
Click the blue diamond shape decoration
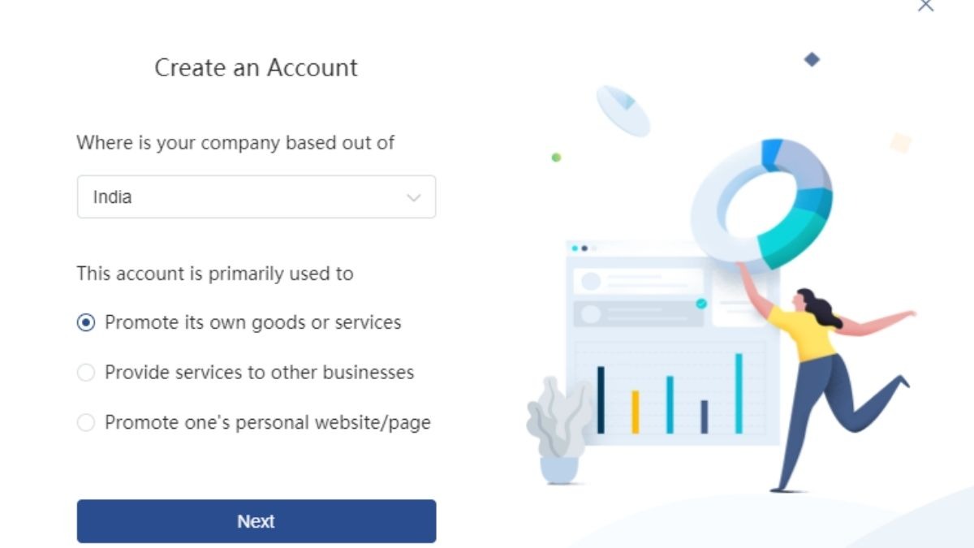click(x=812, y=59)
